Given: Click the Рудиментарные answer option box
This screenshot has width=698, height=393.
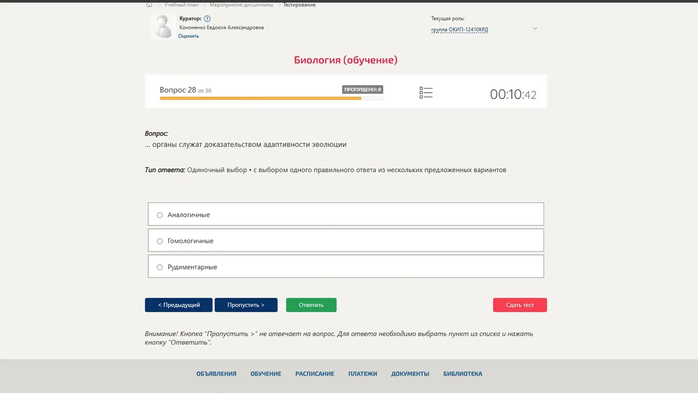Looking at the screenshot, I should tap(346, 267).
